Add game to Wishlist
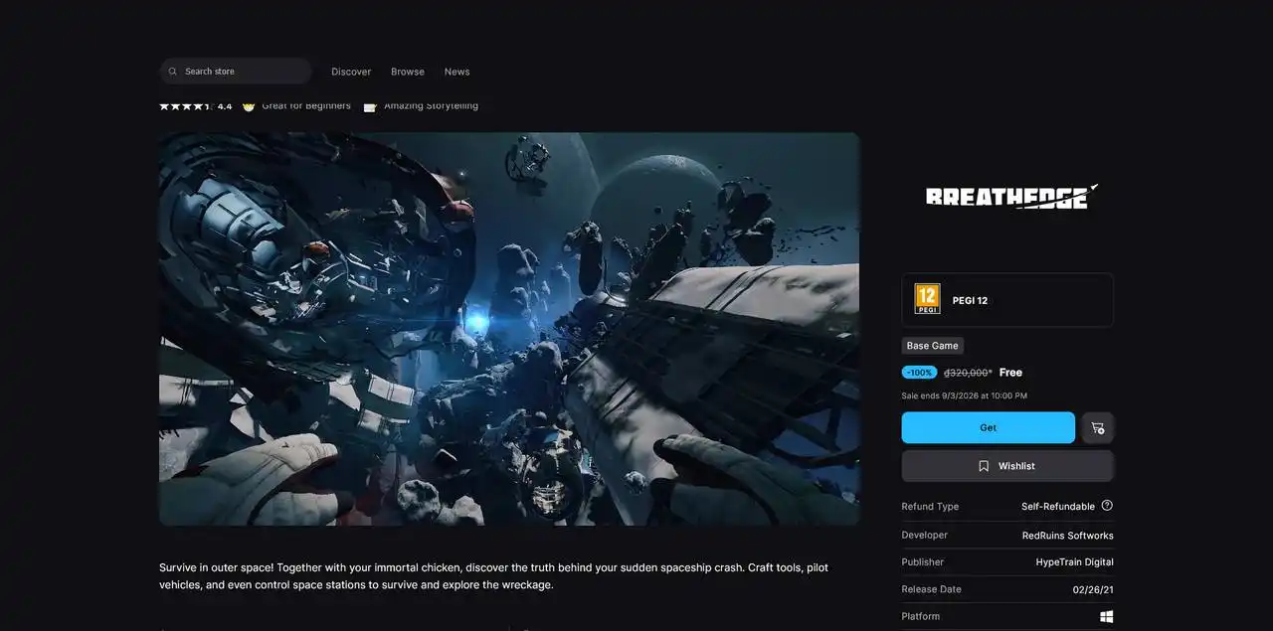Screen dimensions: 1273x631 [1007, 466]
